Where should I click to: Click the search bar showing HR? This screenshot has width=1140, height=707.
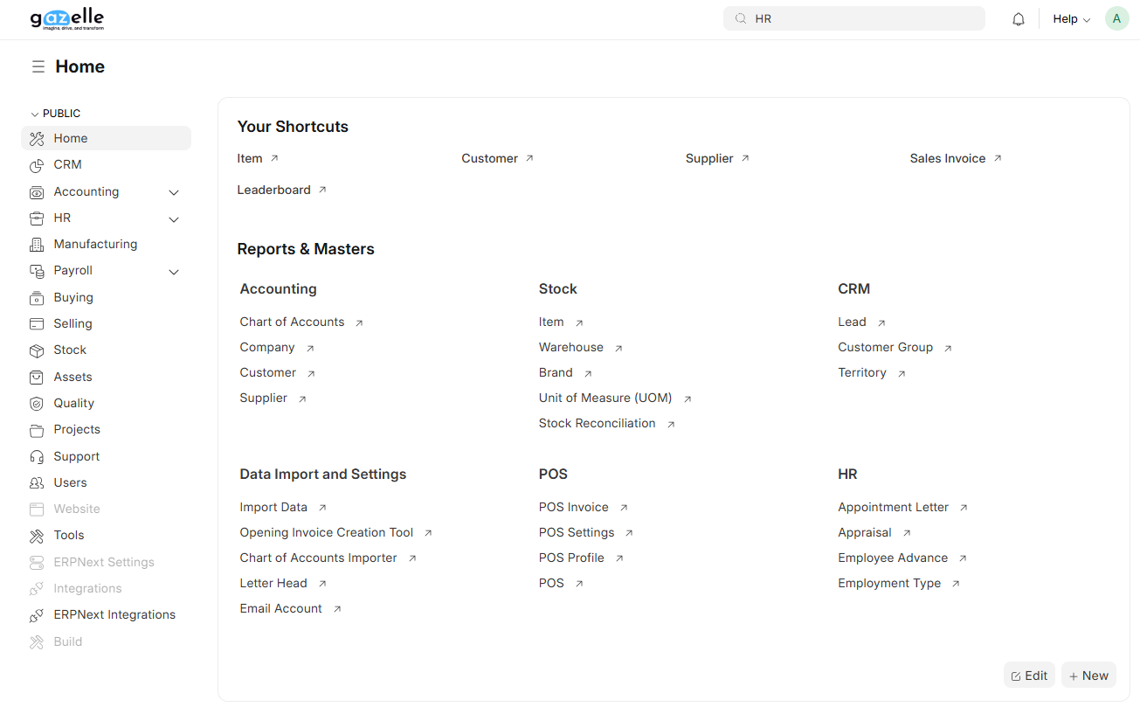point(853,17)
